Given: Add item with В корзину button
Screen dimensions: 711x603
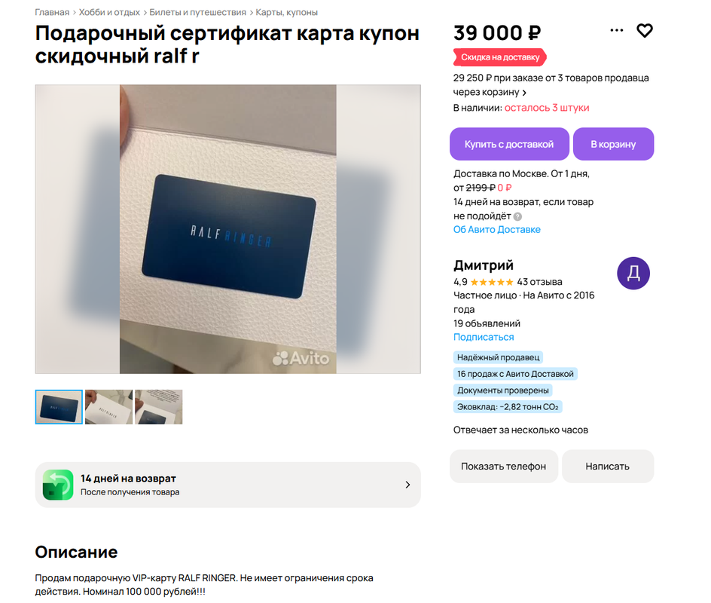Looking at the screenshot, I should 613,144.
